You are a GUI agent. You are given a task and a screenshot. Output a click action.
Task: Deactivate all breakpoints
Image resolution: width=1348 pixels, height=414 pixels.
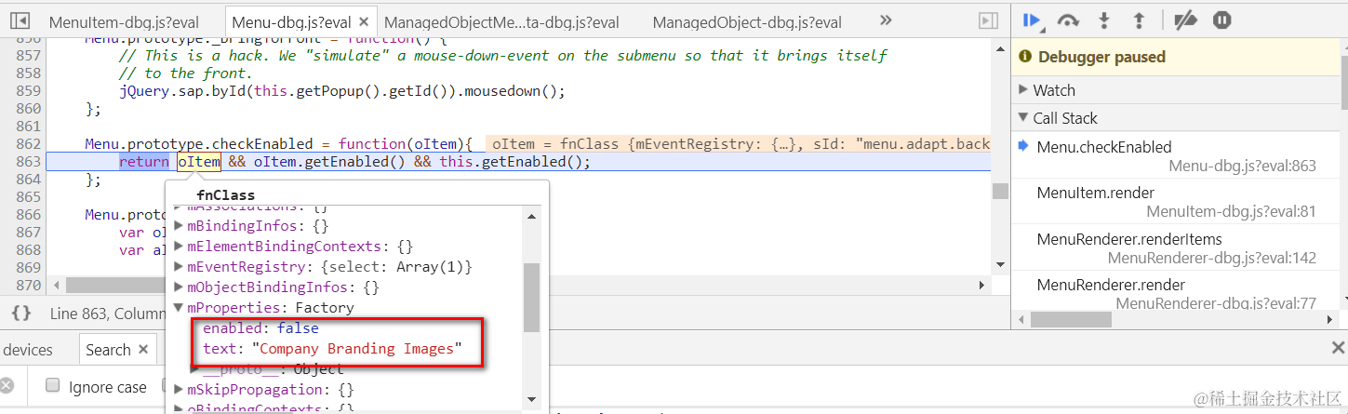pyautogui.click(x=1185, y=20)
